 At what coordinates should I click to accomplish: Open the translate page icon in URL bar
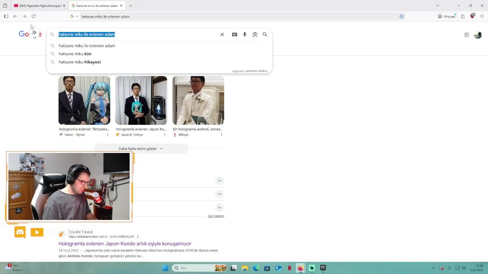click(401, 16)
